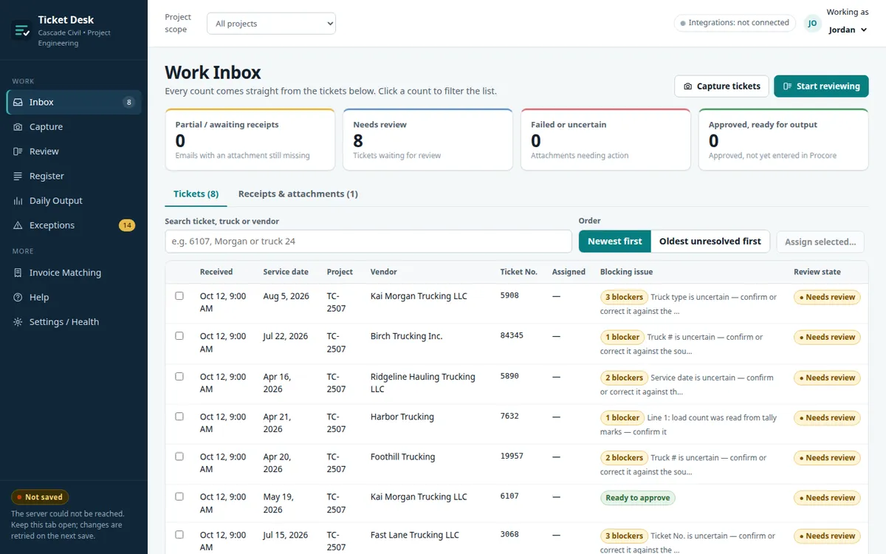Select checkbox for ticket 5890
Image resolution: width=886 pixels, height=554 pixels.
[x=179, y=376]
